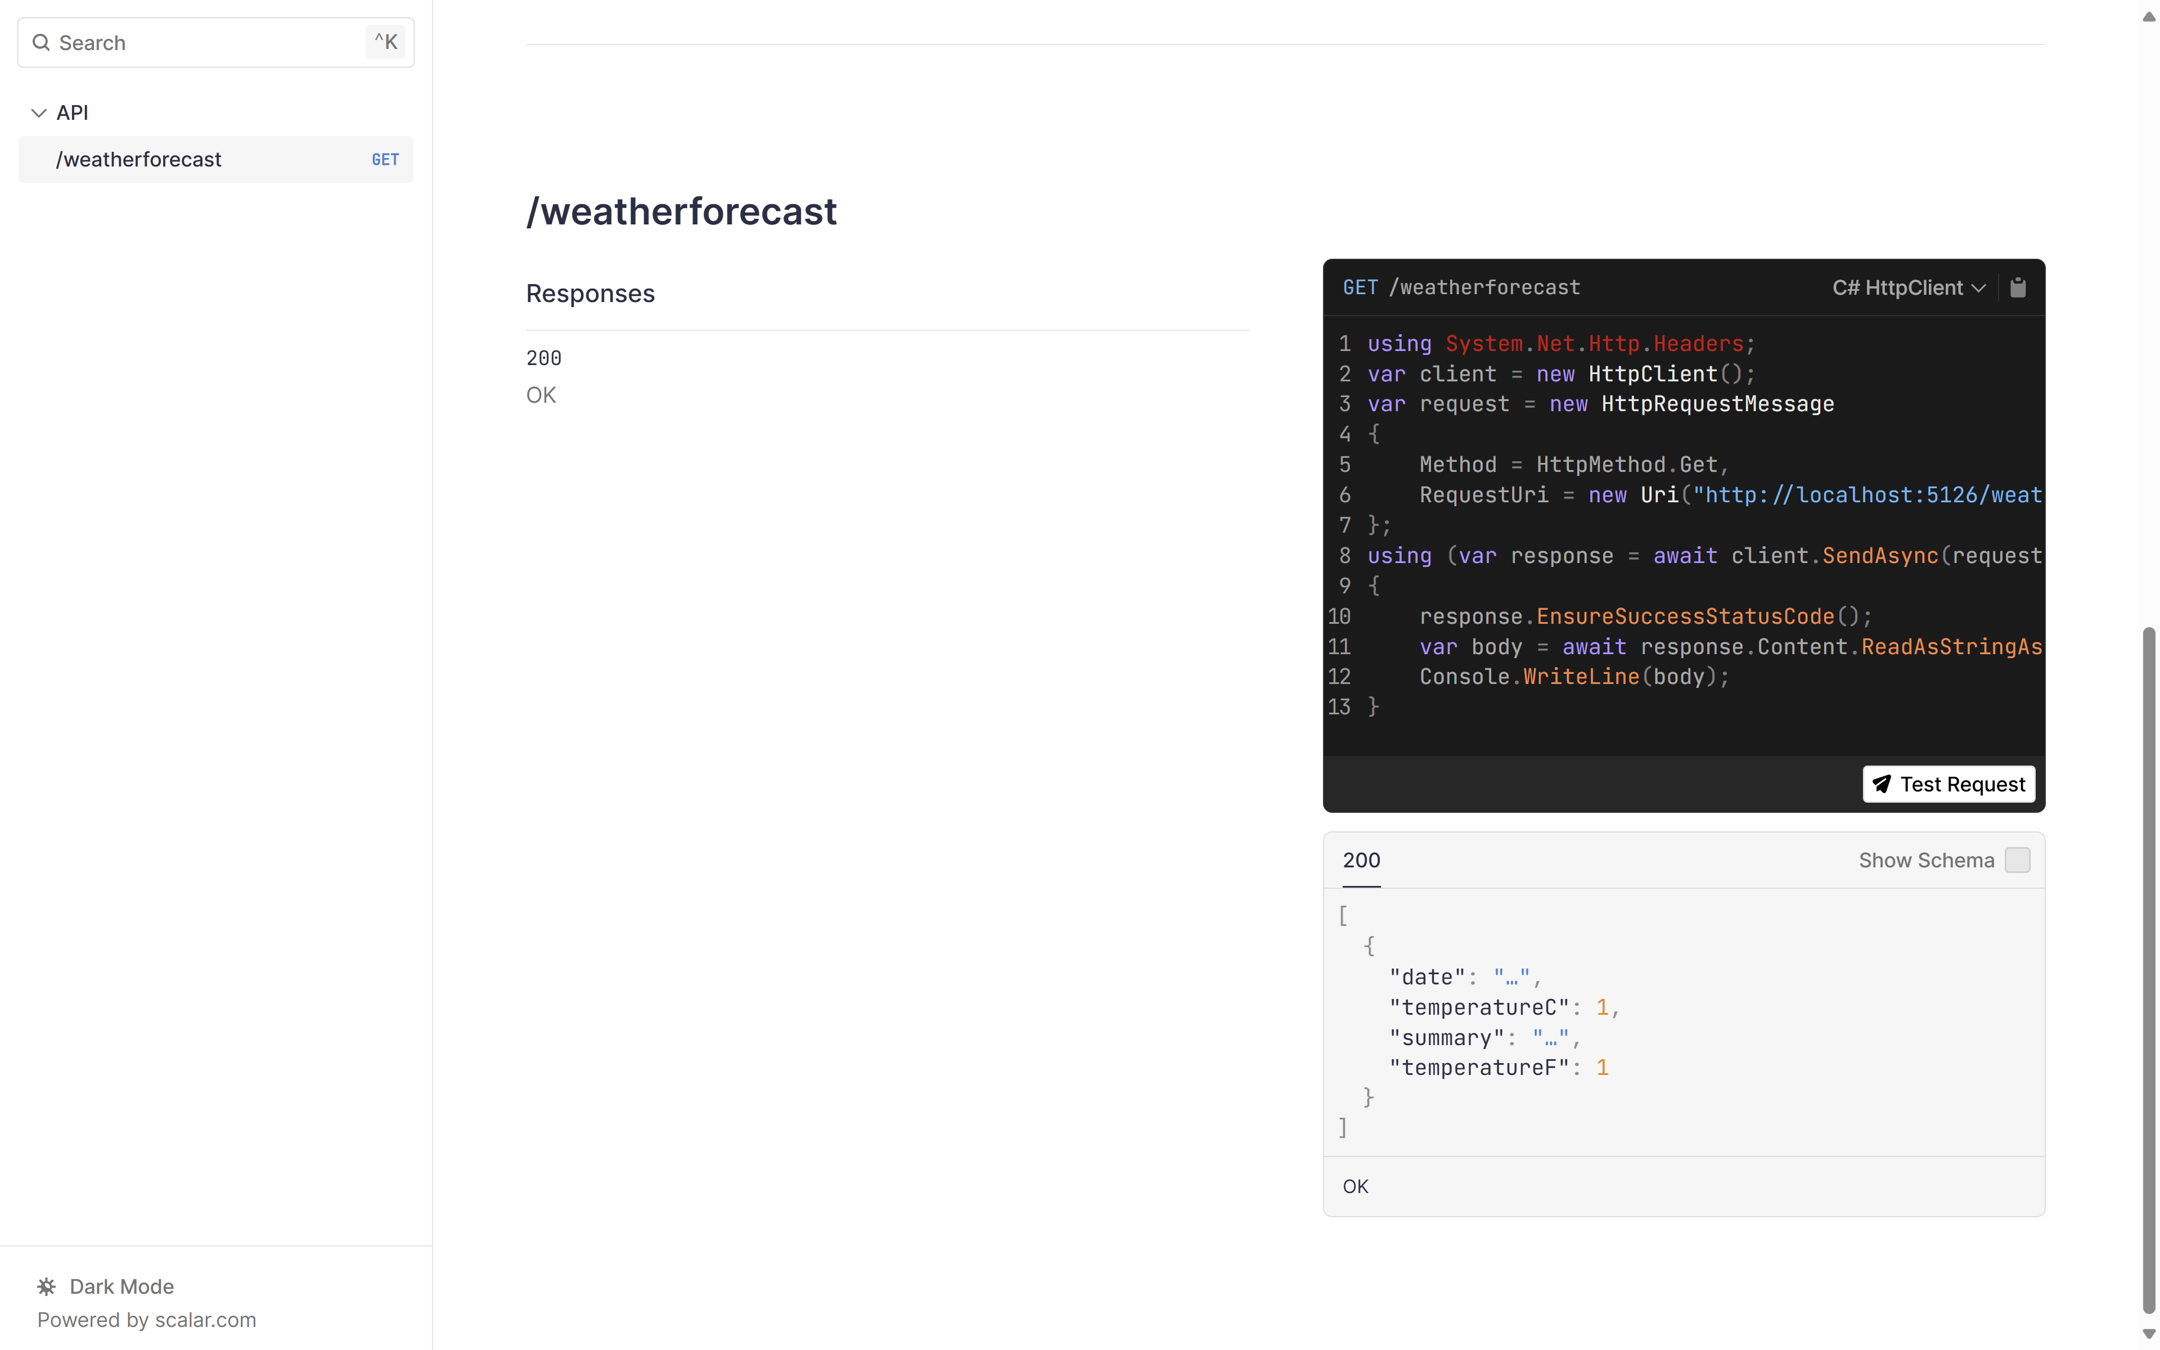Click the 200 response code under Responses

point(543,358)
